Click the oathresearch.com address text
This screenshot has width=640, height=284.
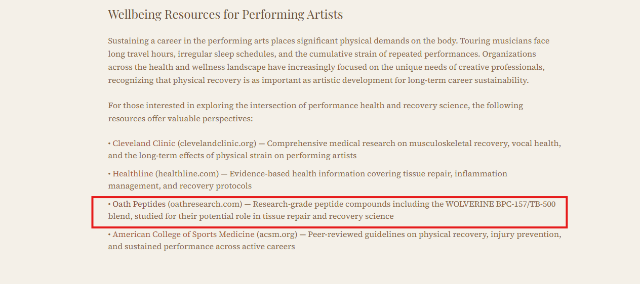[205, 204]
